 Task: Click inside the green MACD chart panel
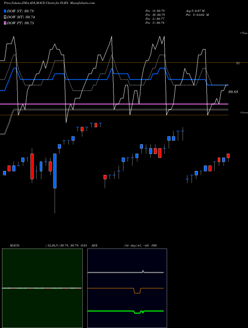pyautogui.click(x=42, y=288)
